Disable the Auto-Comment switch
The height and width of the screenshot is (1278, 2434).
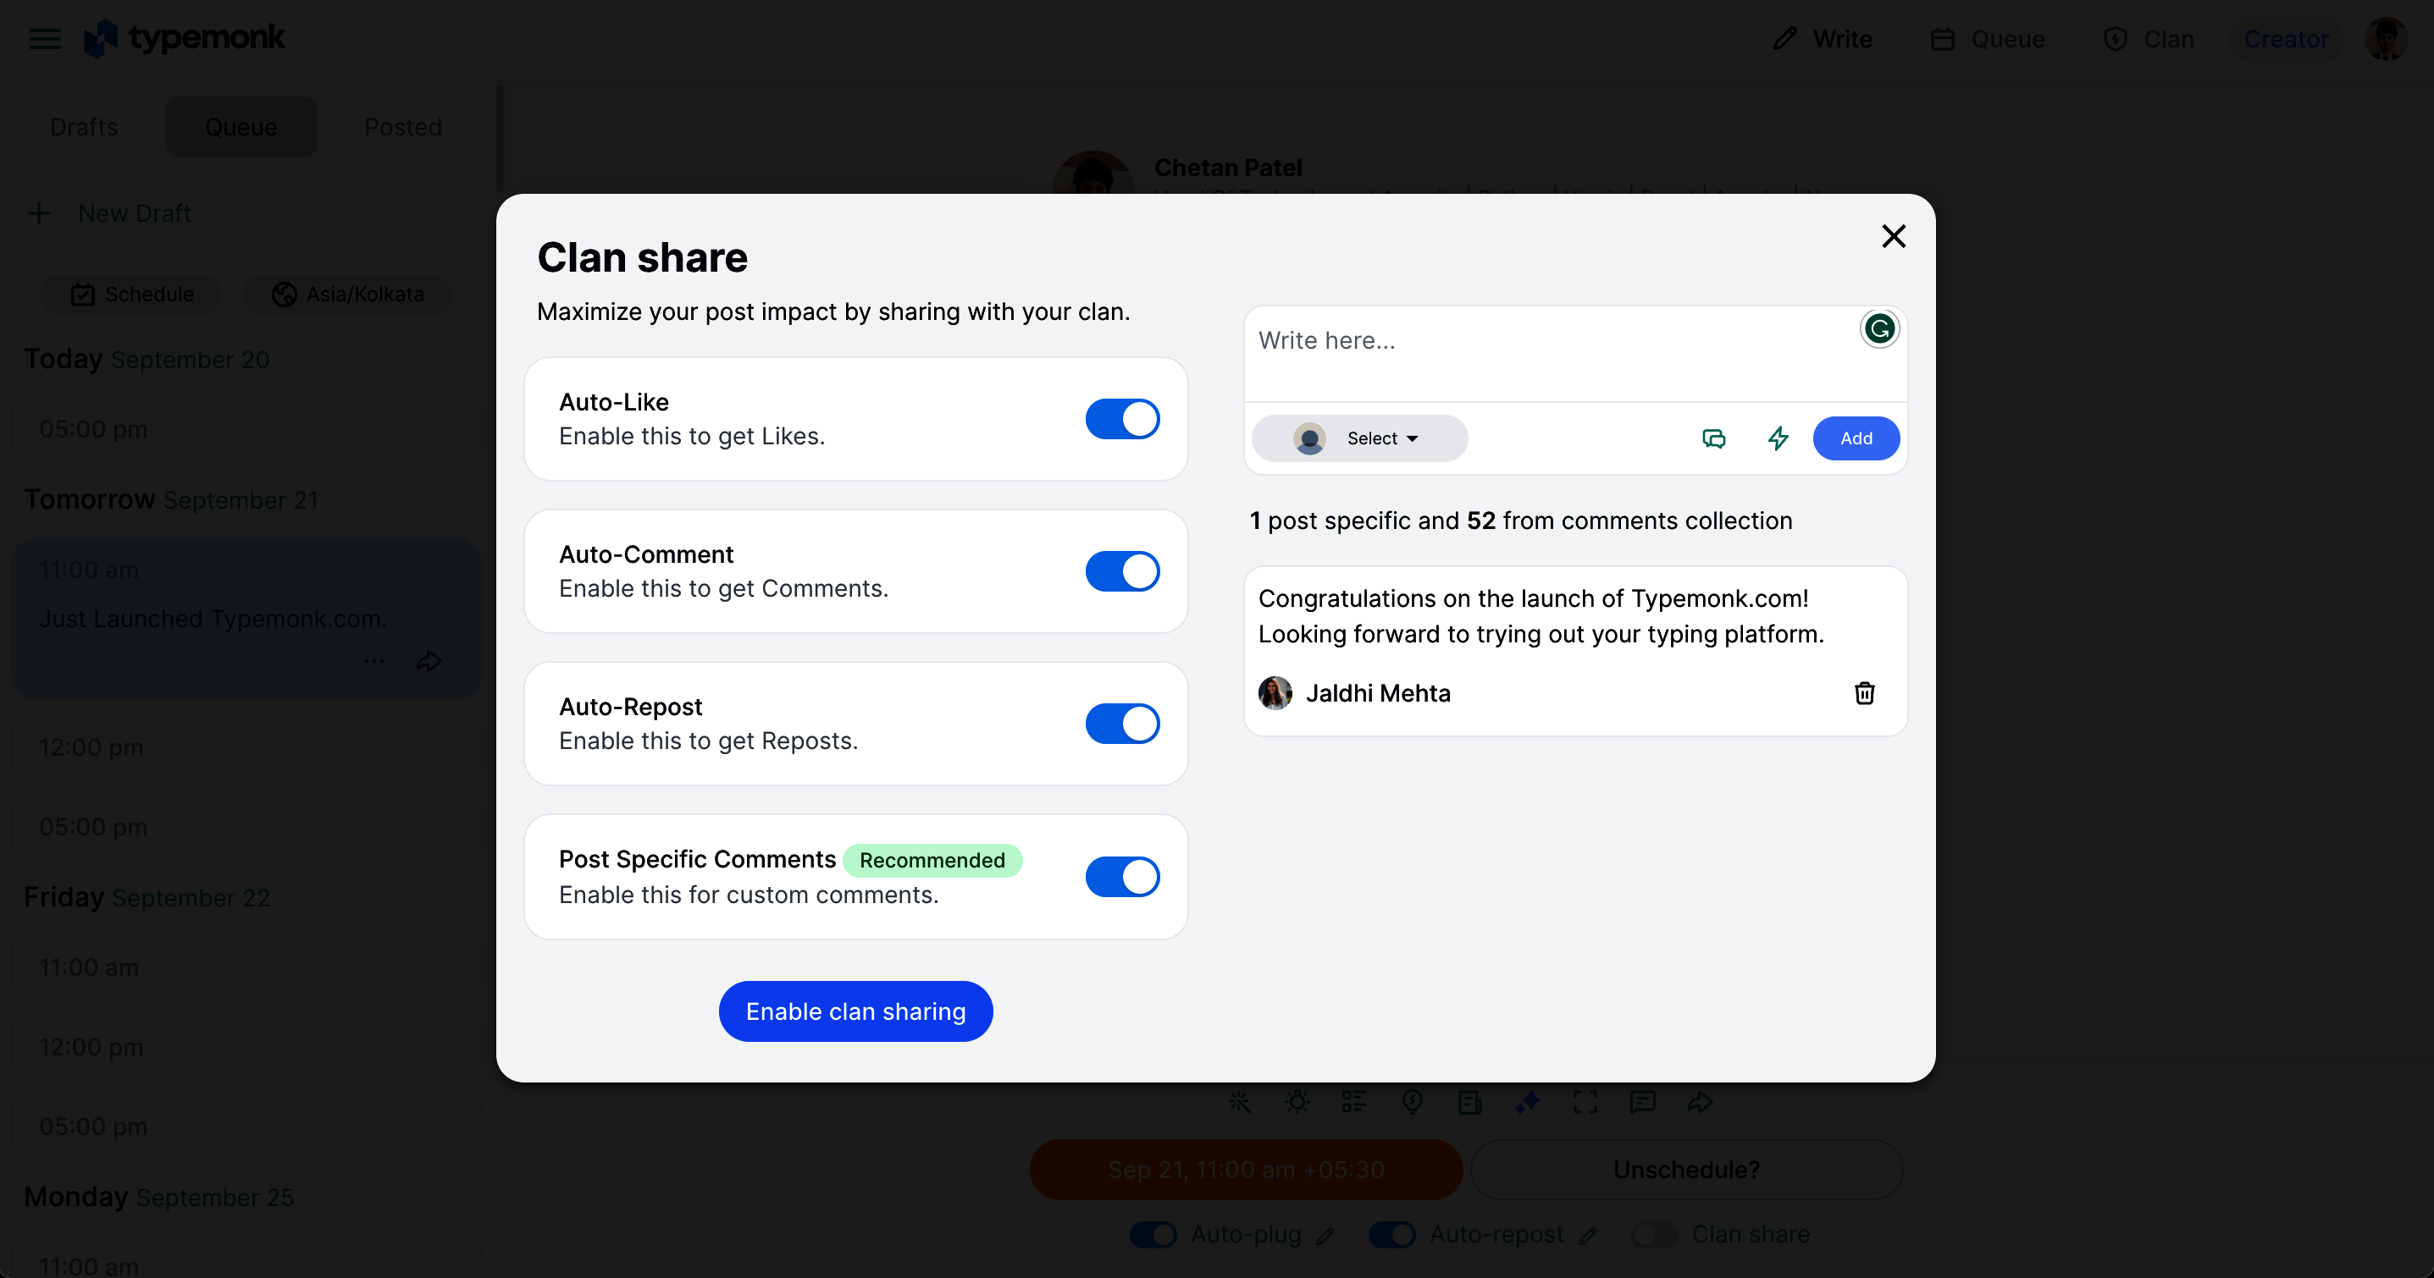pyautogui.click(x=1121, y=571)
